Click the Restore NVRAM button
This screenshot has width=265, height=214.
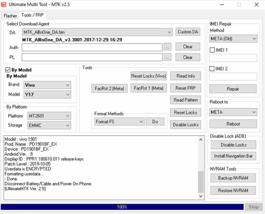tap(233, 190)
